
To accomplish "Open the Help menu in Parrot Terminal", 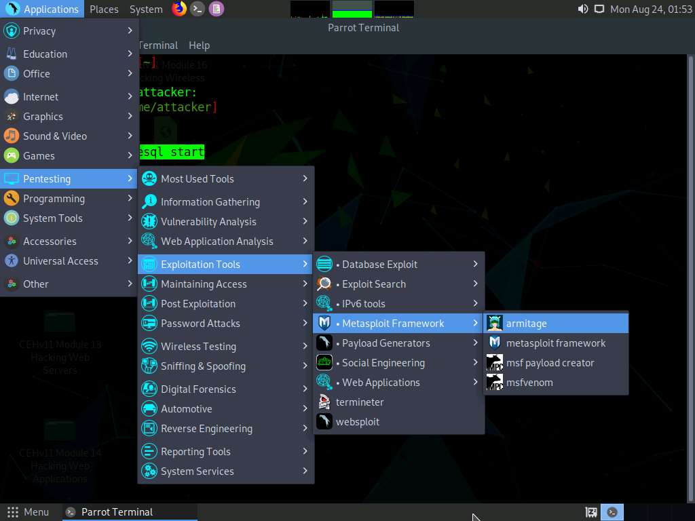I will pos(199,45).
